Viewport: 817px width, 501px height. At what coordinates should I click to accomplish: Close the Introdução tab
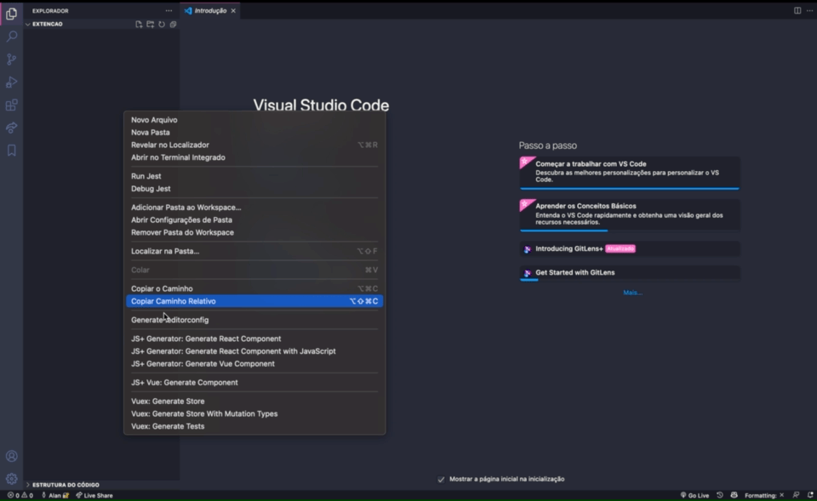233,11
